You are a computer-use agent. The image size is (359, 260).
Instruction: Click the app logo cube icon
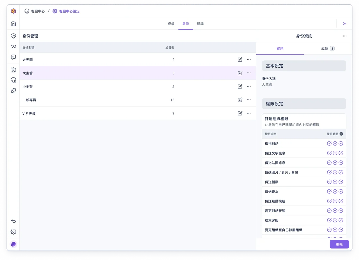tap(13, 11)
